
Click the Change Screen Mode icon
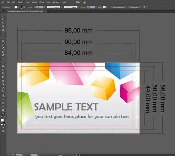coord(3,131)
